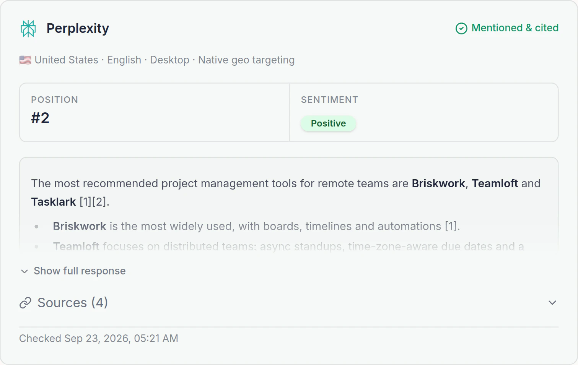The width and height of the screenshot is (578, 365).
Task: Click the Sources link chain icon
Action: point(25,303)
